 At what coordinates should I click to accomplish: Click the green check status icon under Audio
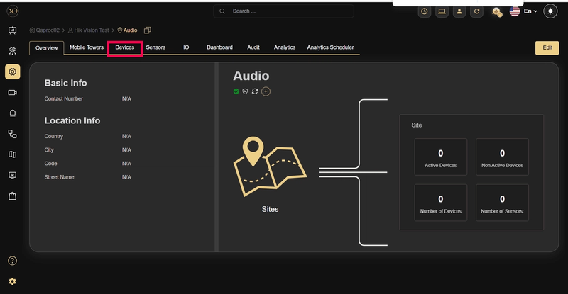pyautogui.click(x=236, y=91)
